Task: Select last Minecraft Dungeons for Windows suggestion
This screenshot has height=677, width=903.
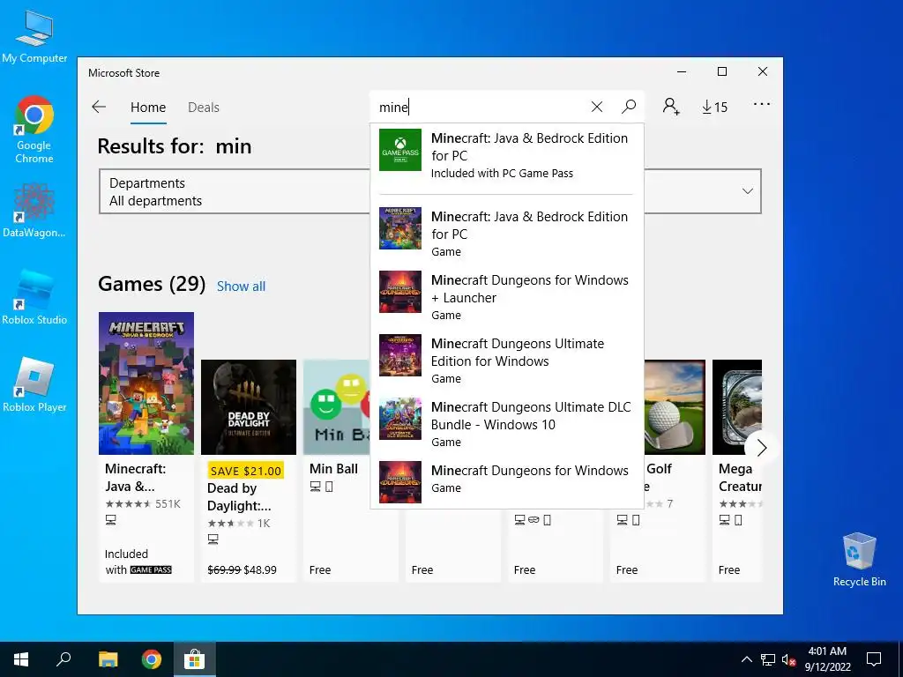Action: coord(507,480)
